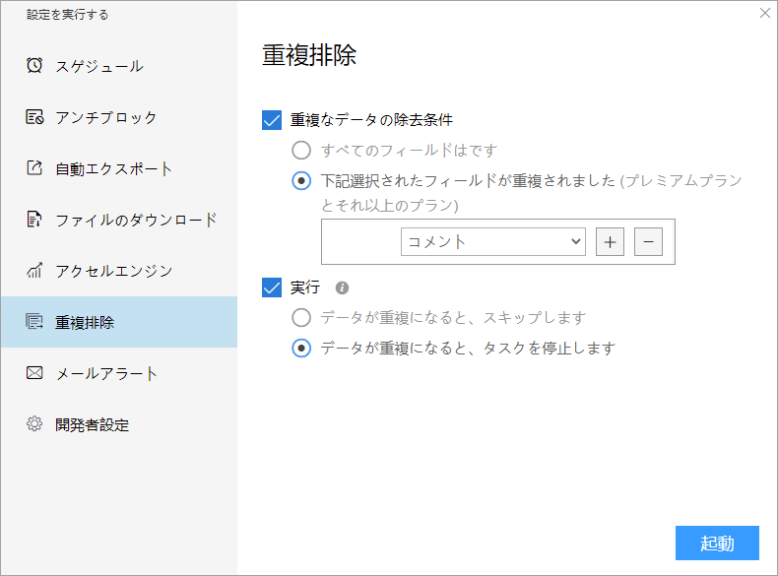
Task: Choose データが重複になると、スキップします option
Action: click(x=301, y=318)
